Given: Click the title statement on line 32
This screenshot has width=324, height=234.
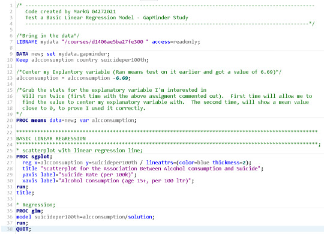Looking at the screenshot, I should (x=25, y=193).
